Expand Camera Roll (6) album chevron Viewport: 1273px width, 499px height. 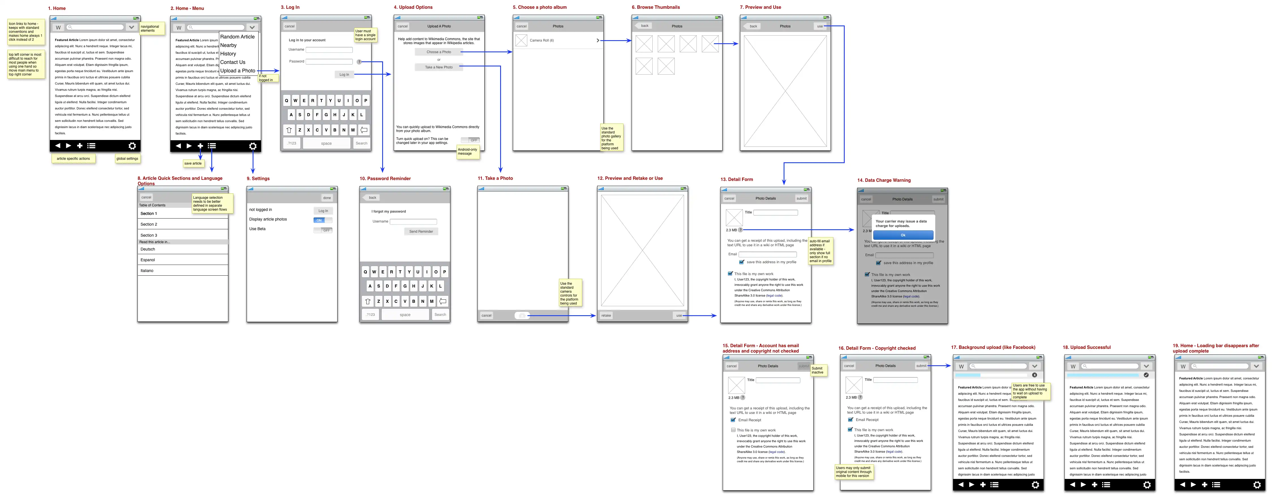597,40
